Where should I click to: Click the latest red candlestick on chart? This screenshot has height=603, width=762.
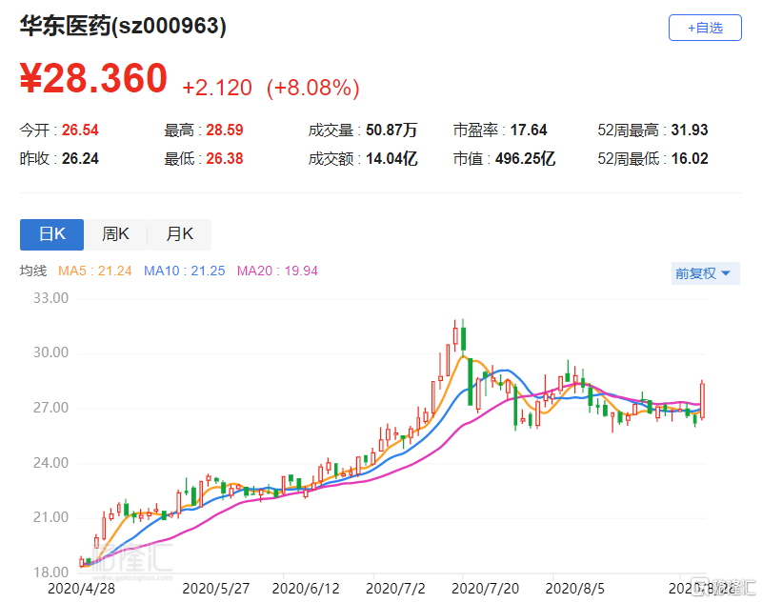click(x=702, y=400)
